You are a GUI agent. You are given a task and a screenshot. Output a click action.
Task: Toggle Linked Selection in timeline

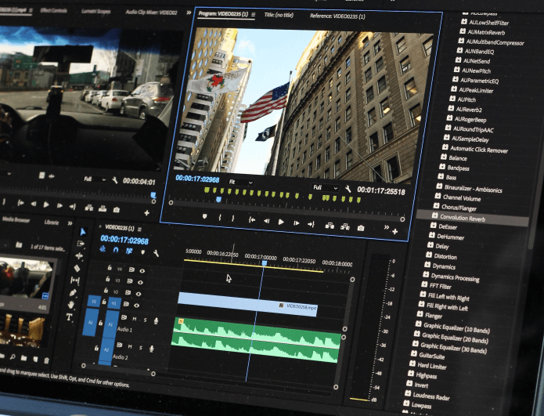click(129, 251)
